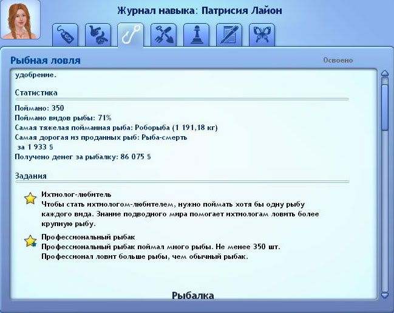Image resolution: width=394 pixels, height=313 pixels.
Task: Click the vertical scrollbar thumb
Action: point(384,106)
